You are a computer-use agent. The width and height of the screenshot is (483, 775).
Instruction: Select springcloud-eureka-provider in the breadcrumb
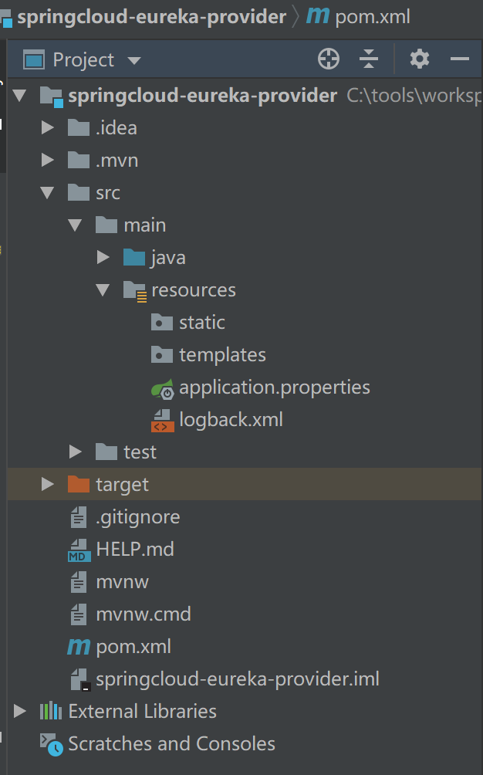[x=152, y=17]
